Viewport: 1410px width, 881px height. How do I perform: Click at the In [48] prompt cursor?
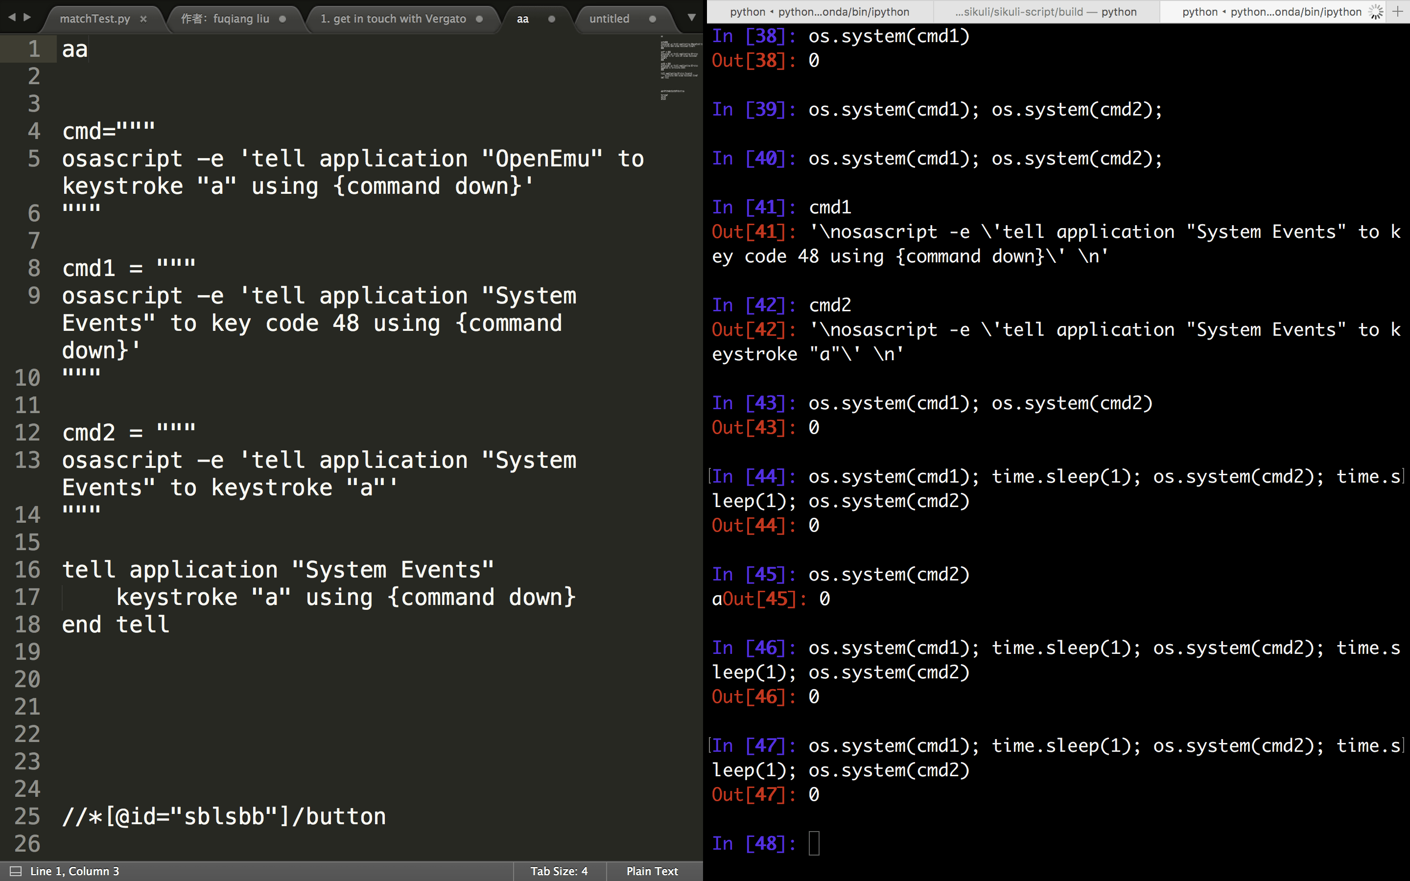tap(814, 843)
